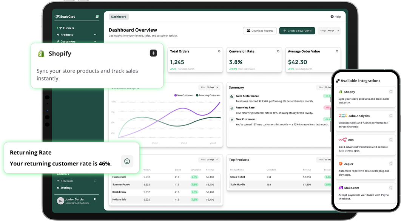Screen dimensions: 401x221
Task: Toggle the Zoho Analytics integration radio circle
Action: 391,116
